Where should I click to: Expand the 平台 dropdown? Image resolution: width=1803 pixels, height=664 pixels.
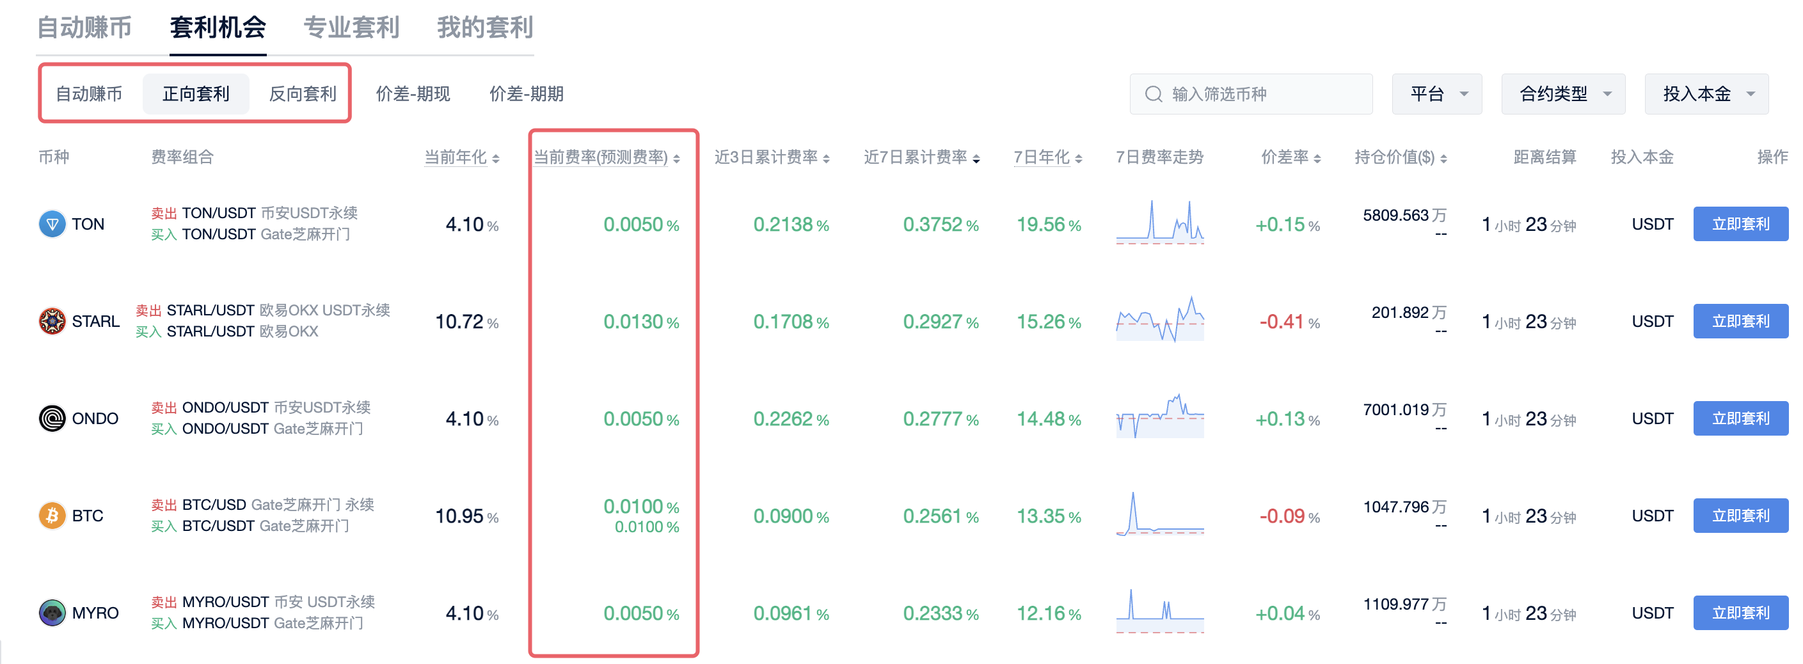point(1437,94)
